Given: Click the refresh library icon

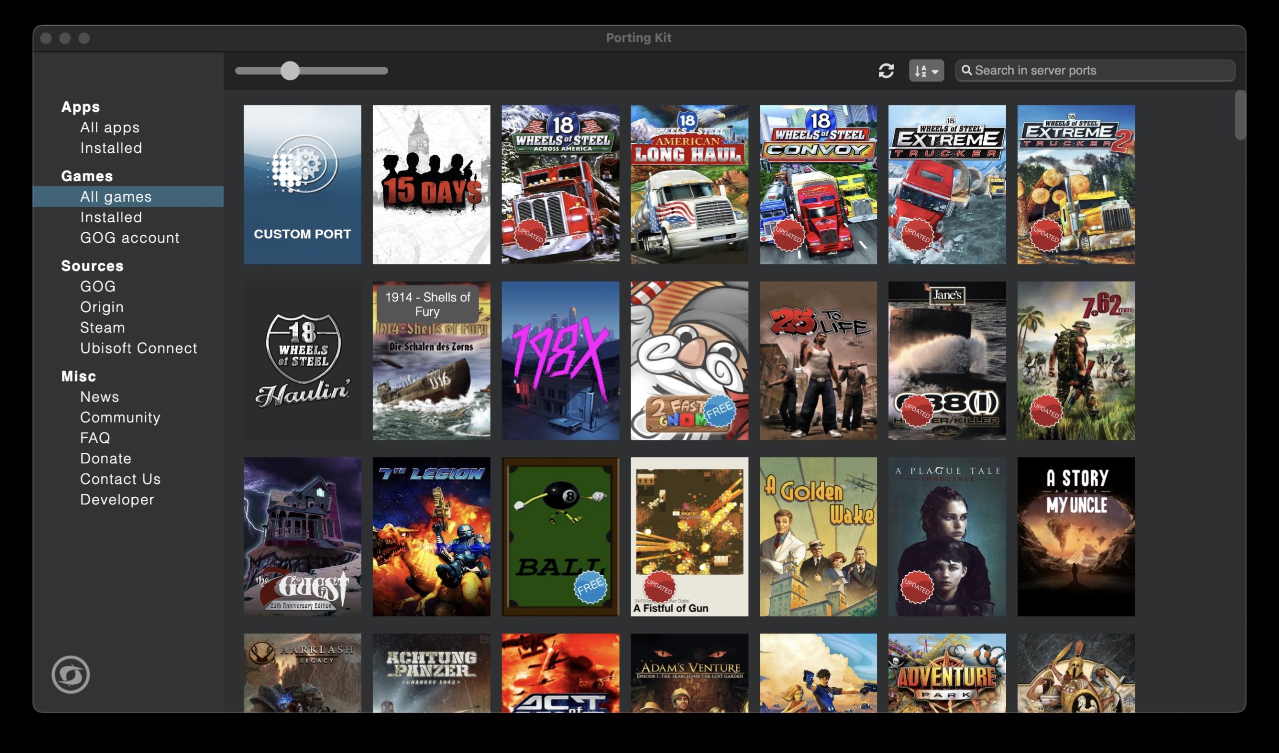Looking at the screenshot, I should 886,70.
